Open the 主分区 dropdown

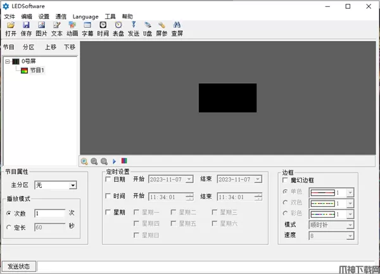(73, 185)
